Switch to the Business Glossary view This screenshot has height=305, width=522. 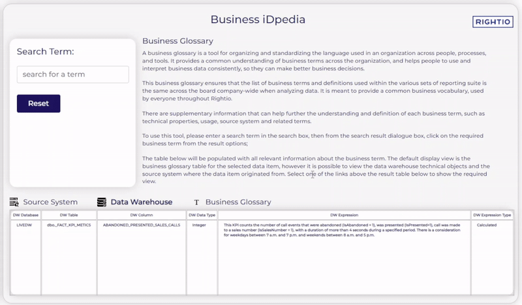coord(238,202)
